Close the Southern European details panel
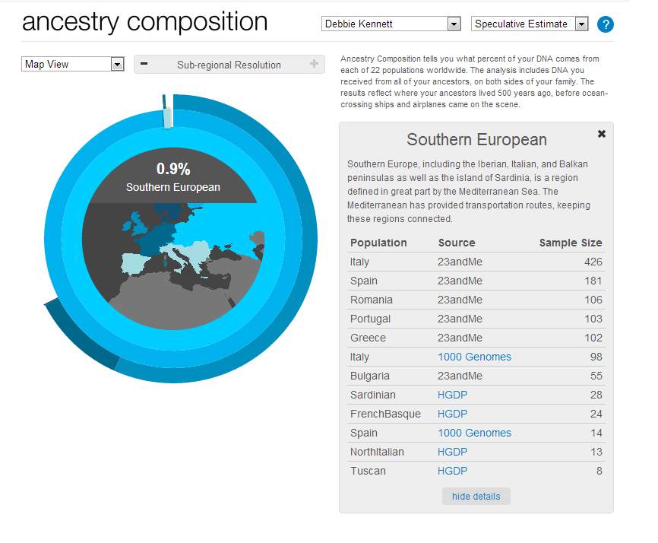This screenshot has width=658, height=543. coord(602,133)
